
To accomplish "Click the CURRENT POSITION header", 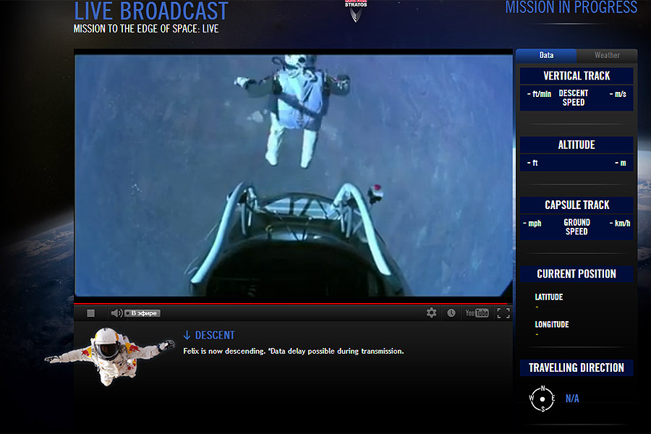I will pos(576,274).
